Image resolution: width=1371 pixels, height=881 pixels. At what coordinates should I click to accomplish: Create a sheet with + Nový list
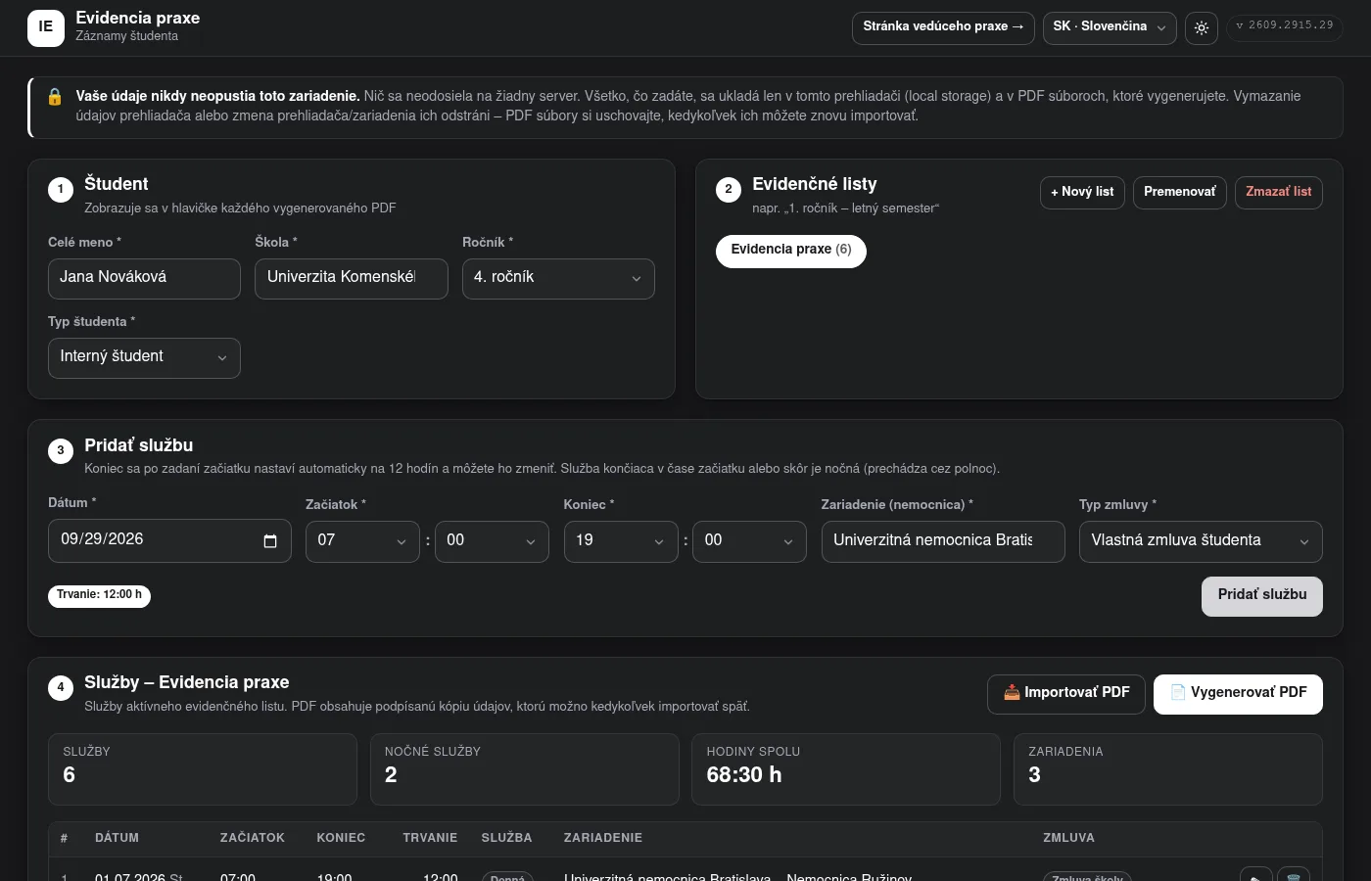(1082, 193)
